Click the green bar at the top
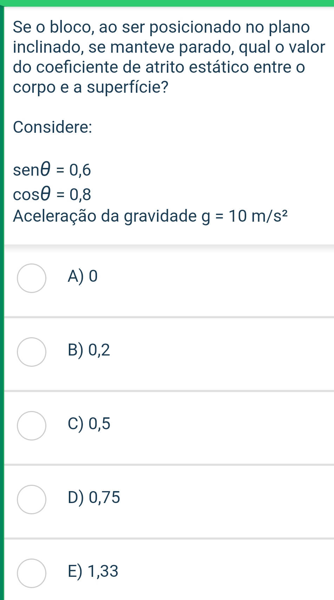This screenshot has width=334, height=600. [x=167, y=3]
